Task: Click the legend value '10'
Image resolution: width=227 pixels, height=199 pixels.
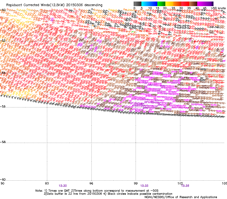Action: click(x=150, y=8)
